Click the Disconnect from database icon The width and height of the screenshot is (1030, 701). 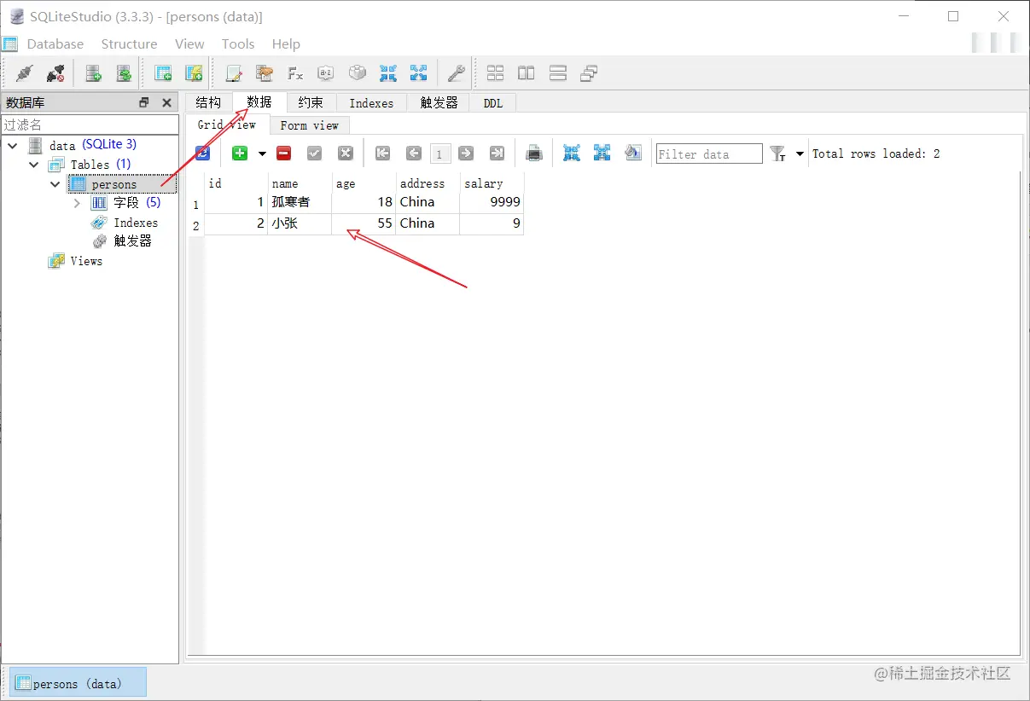point(55,73)
